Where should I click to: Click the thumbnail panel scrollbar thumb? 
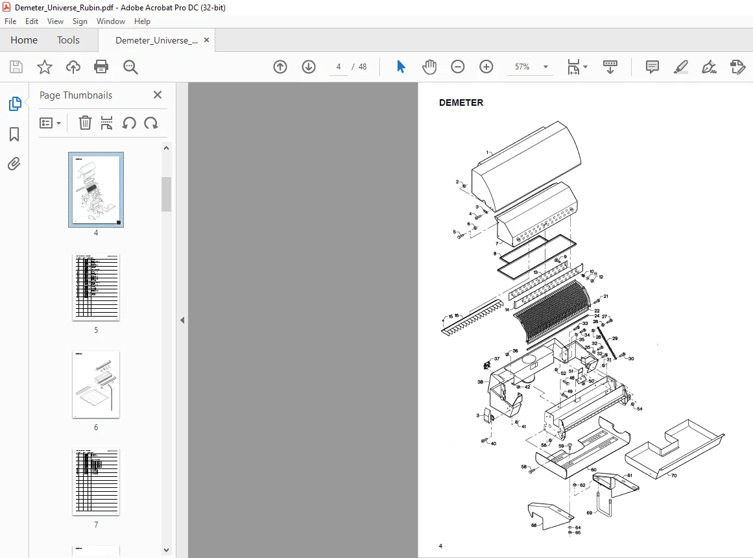[166, 194]
